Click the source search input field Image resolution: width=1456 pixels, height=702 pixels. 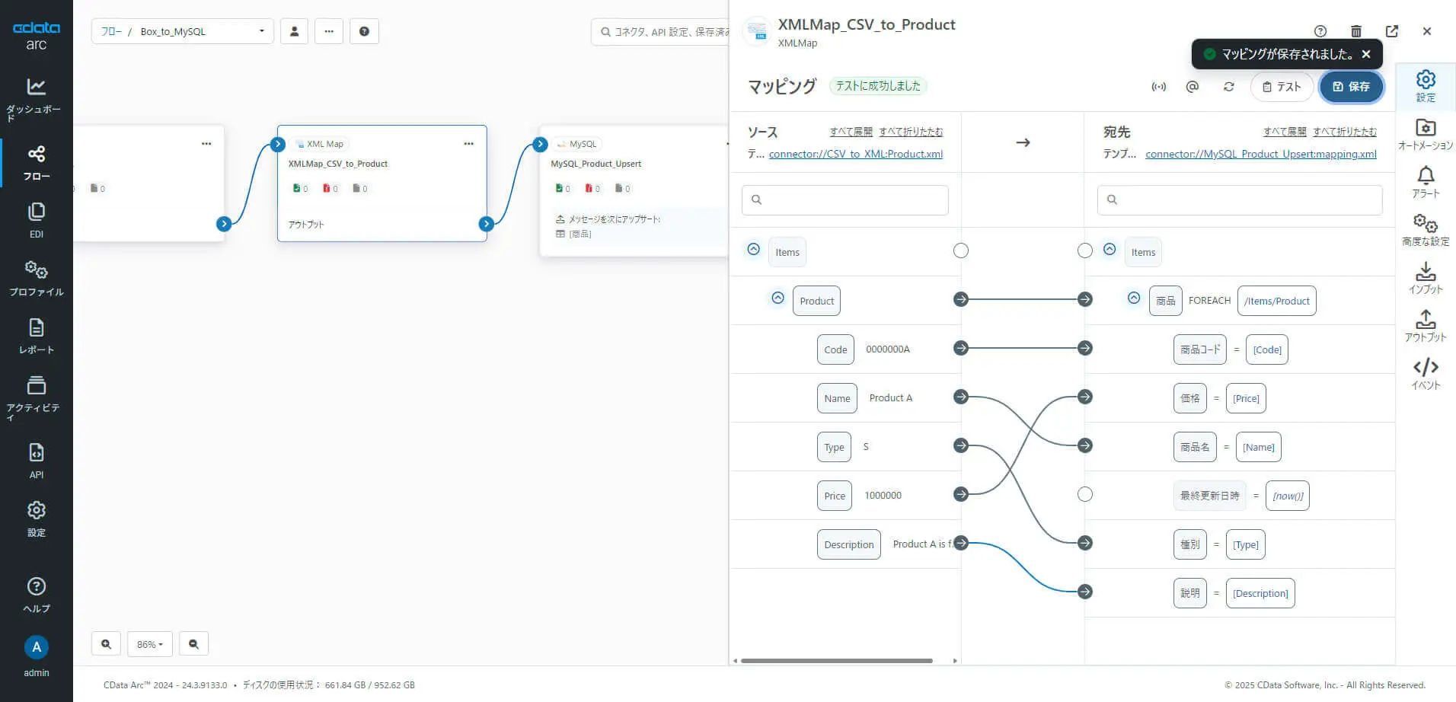[x=845, y=199]
